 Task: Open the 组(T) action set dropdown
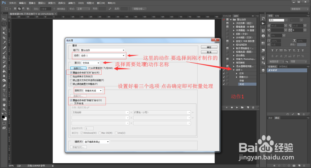click(103, 50)
